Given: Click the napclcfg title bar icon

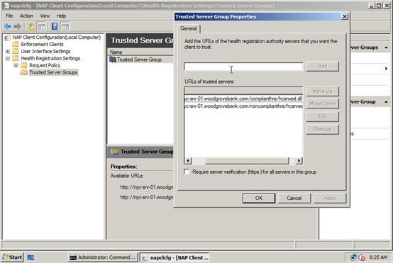Looking at the screenshot, I should coord(6,6).
